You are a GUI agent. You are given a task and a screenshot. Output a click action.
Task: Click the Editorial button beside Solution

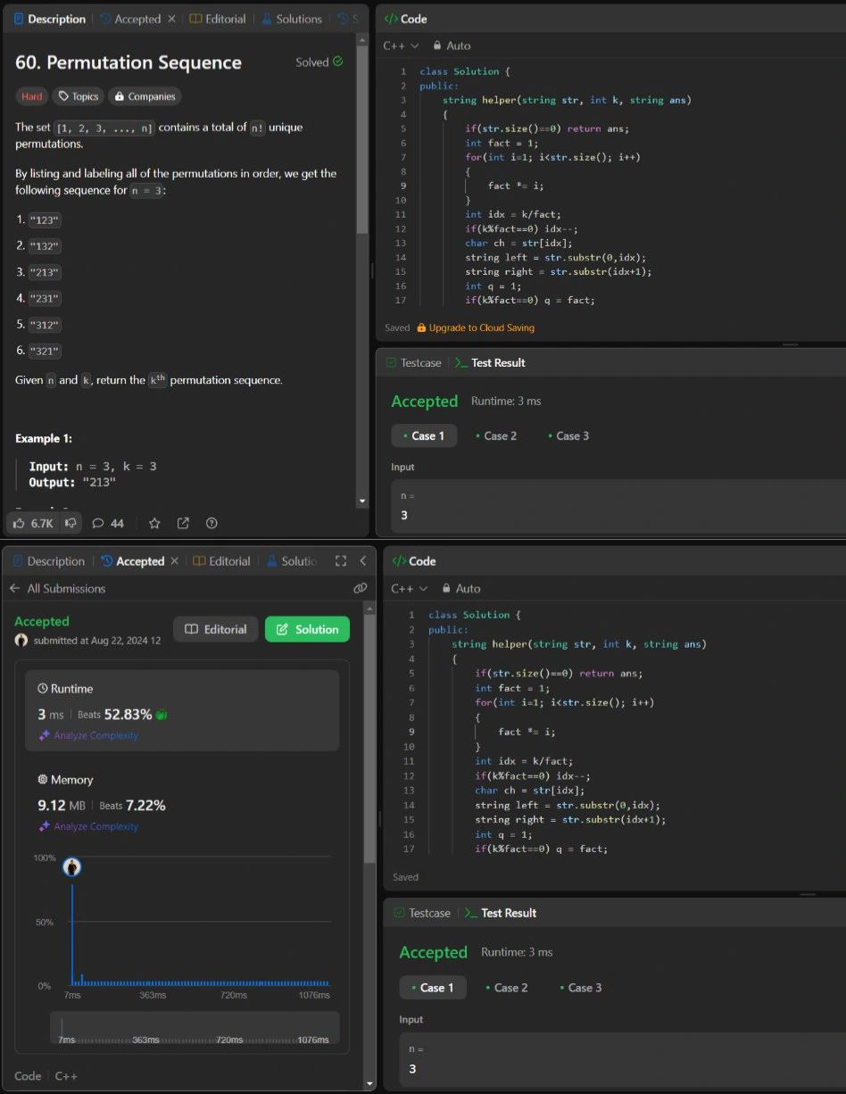[x=215, y=629]
